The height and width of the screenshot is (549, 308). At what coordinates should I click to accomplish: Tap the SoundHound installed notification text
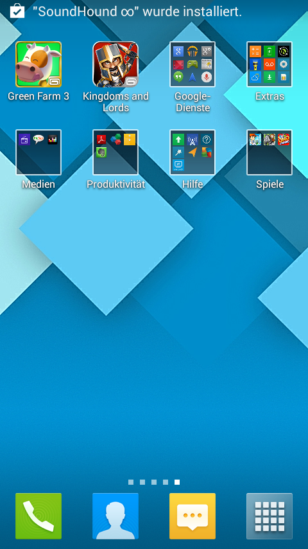pyautogui.click(x=137, y=12)
